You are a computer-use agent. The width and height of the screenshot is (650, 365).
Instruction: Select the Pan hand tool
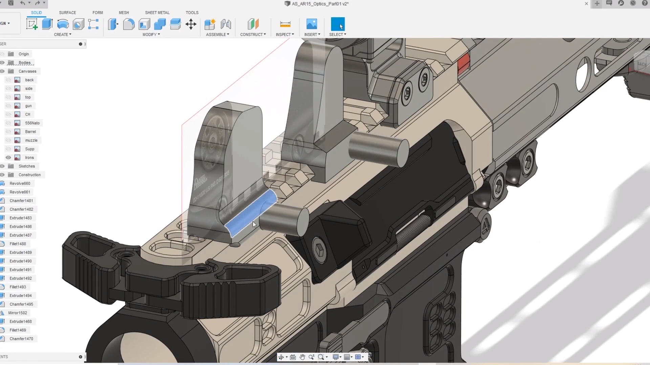pyautogui.click(x=302, y=357)
